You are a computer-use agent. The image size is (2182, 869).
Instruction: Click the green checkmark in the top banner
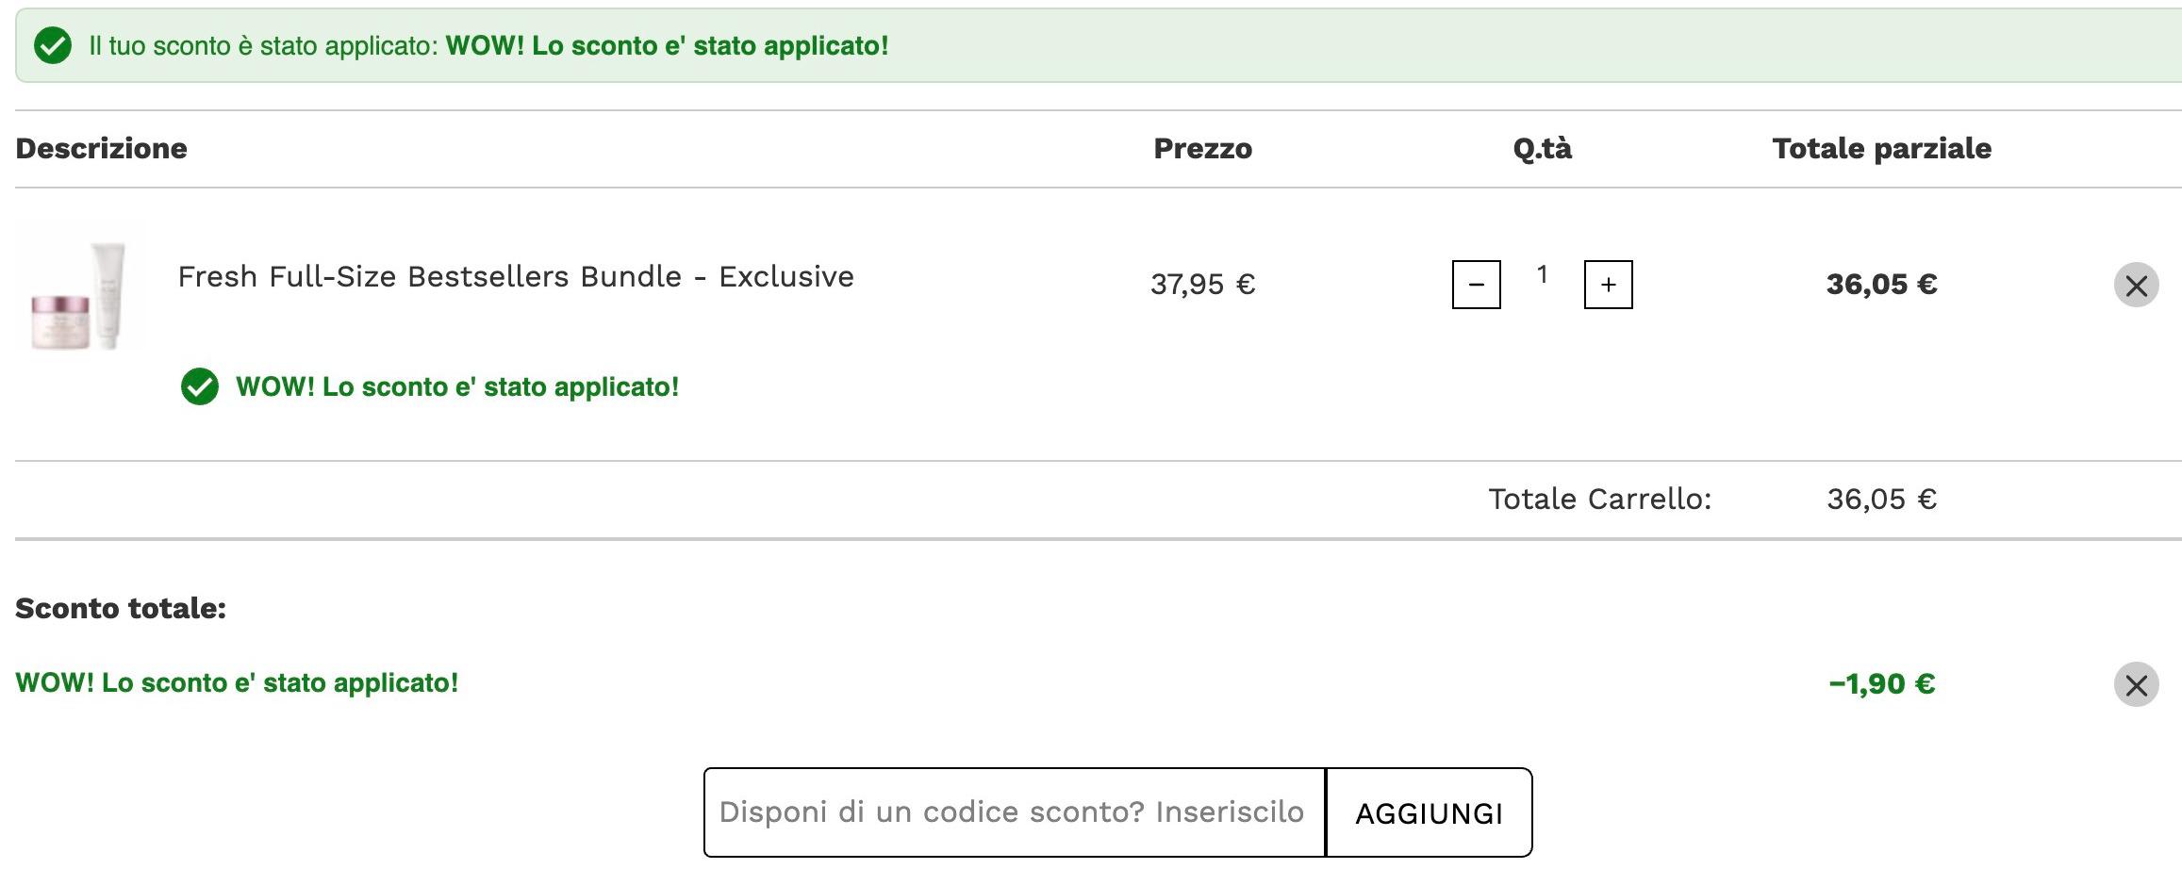(x=53, y=45)
